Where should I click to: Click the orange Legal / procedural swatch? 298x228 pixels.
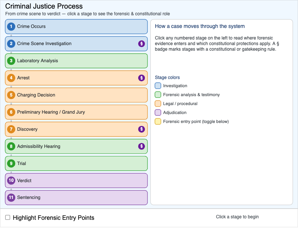158,104
